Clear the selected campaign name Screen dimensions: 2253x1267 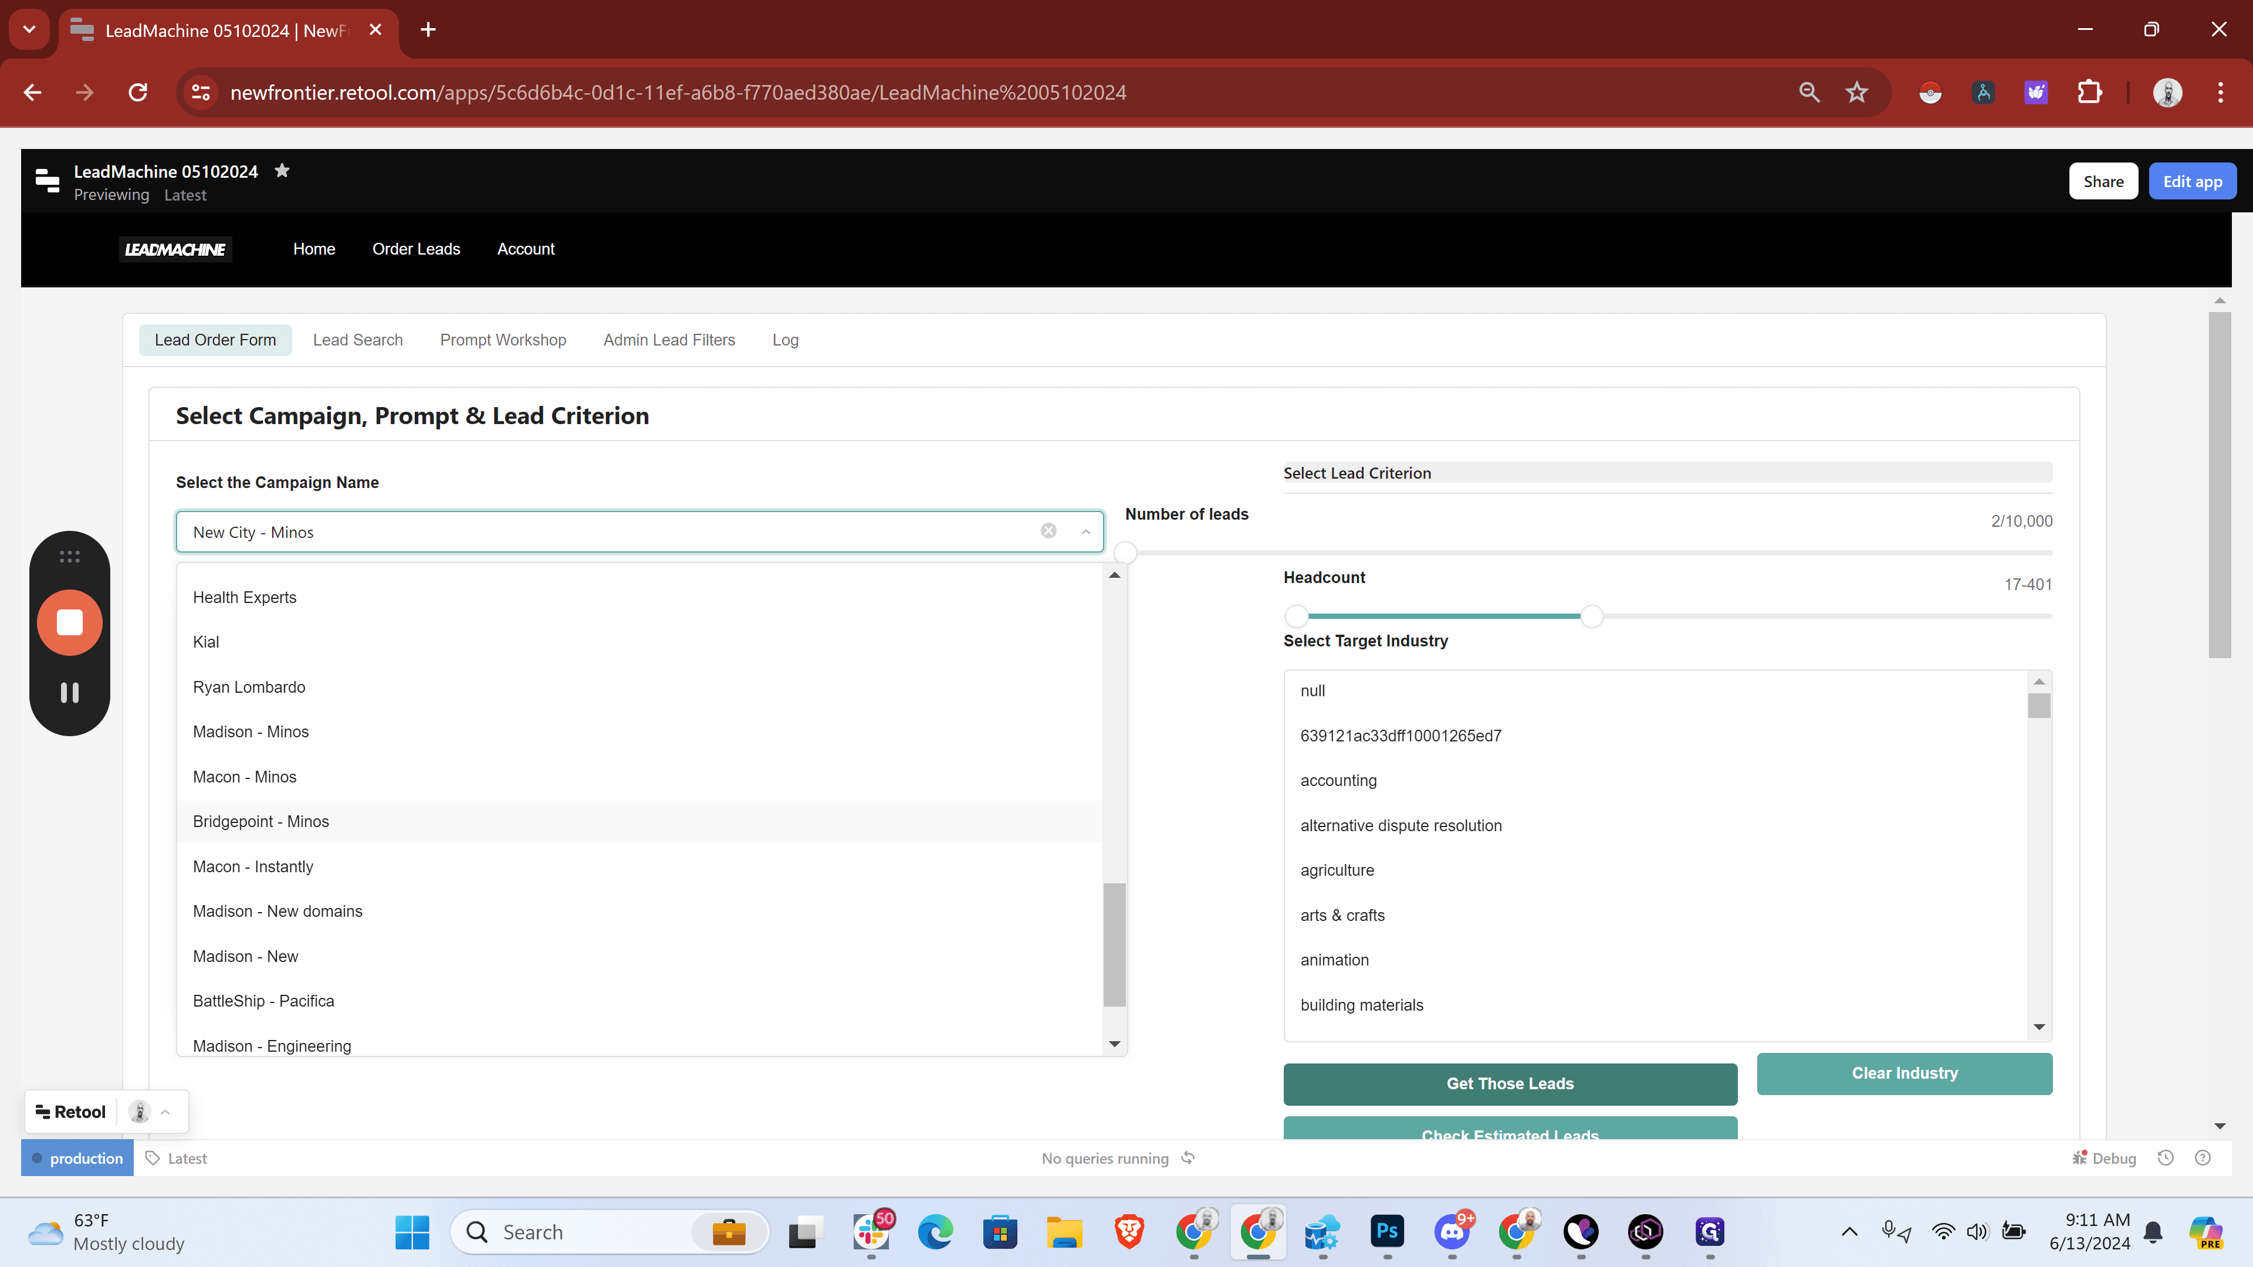(1048, 531)
